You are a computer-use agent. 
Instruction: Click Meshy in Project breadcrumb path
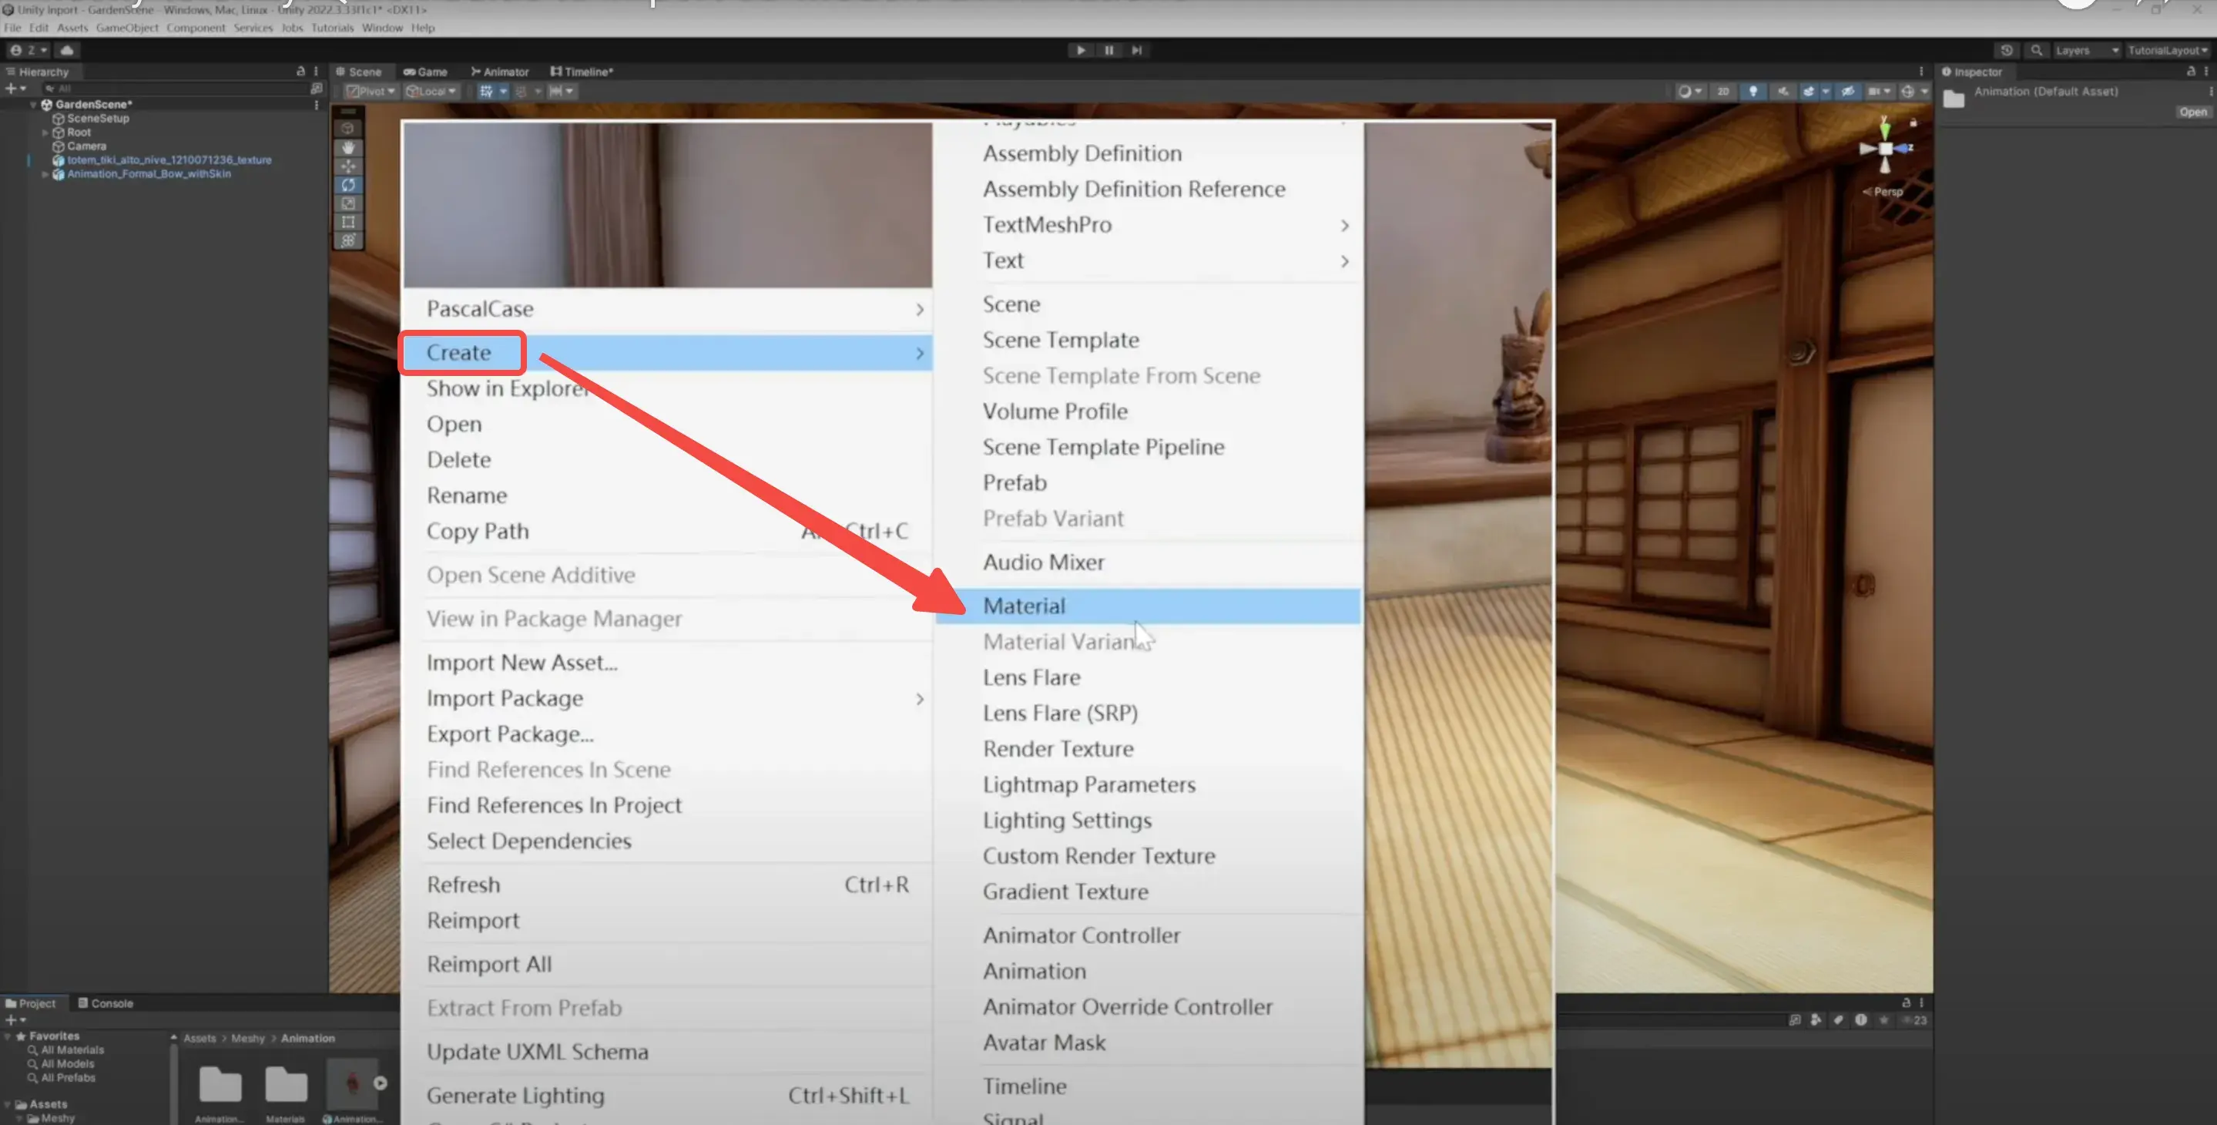248,1038
